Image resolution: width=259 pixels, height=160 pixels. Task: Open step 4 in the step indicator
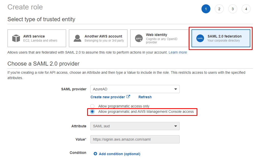click(x=246, y=9)
